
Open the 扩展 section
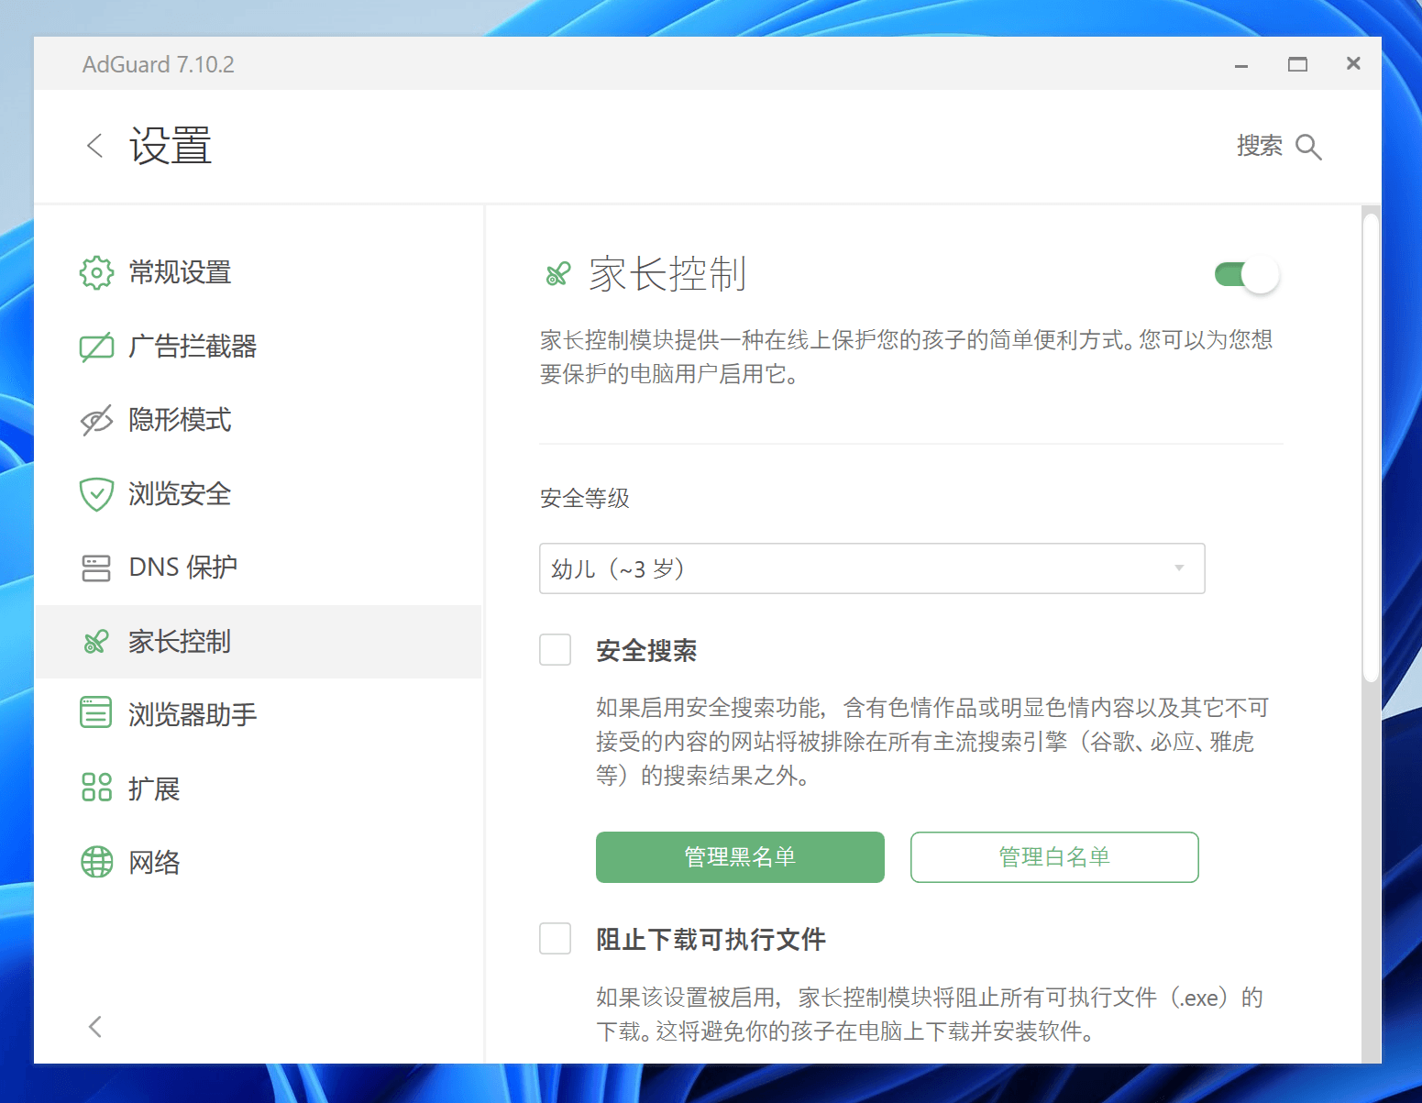coord(95,788)
